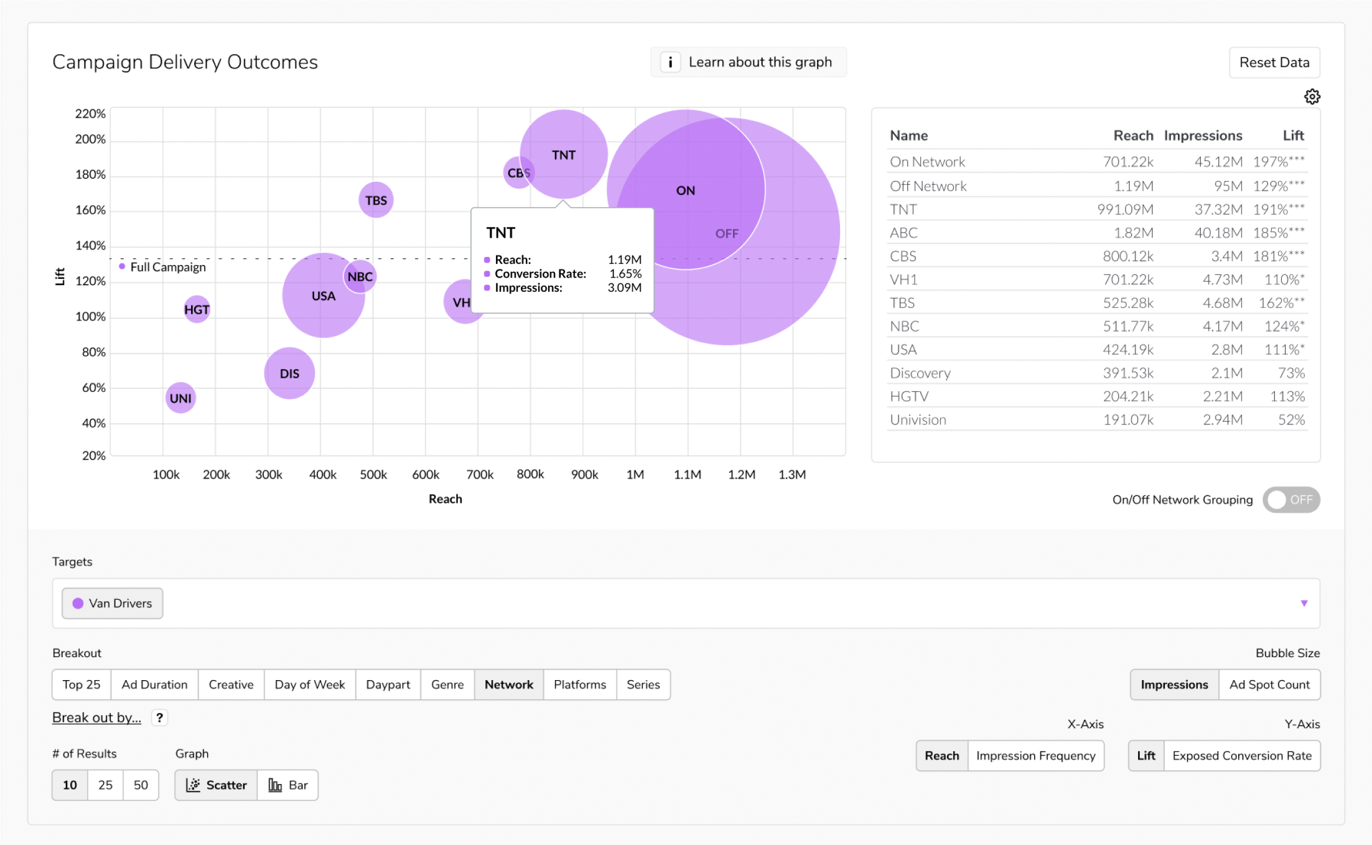Open chart settings gear icon
Viewport: 1372px width, 845px height.
(x=1312, y=96)
